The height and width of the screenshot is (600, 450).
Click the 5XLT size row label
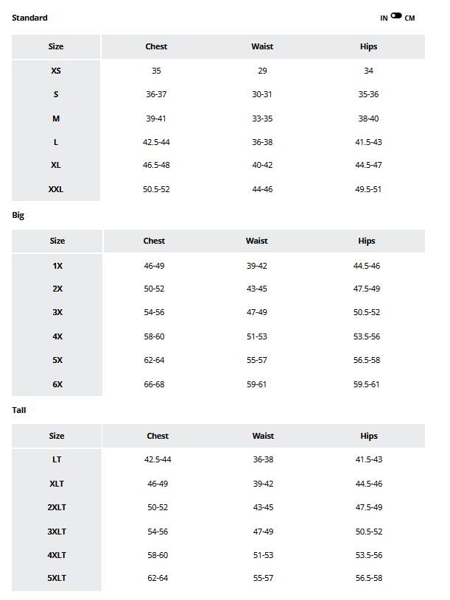click(57, 579)
